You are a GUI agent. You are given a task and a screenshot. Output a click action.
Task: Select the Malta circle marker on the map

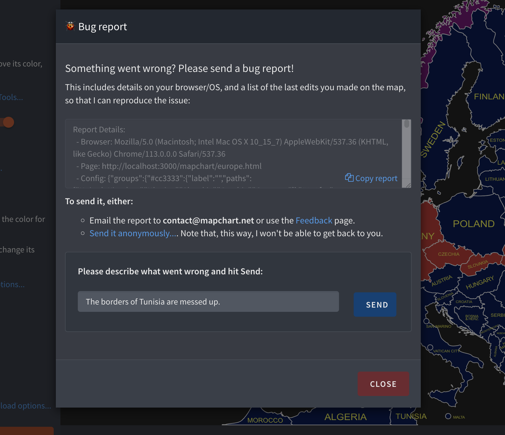[448, 416]
